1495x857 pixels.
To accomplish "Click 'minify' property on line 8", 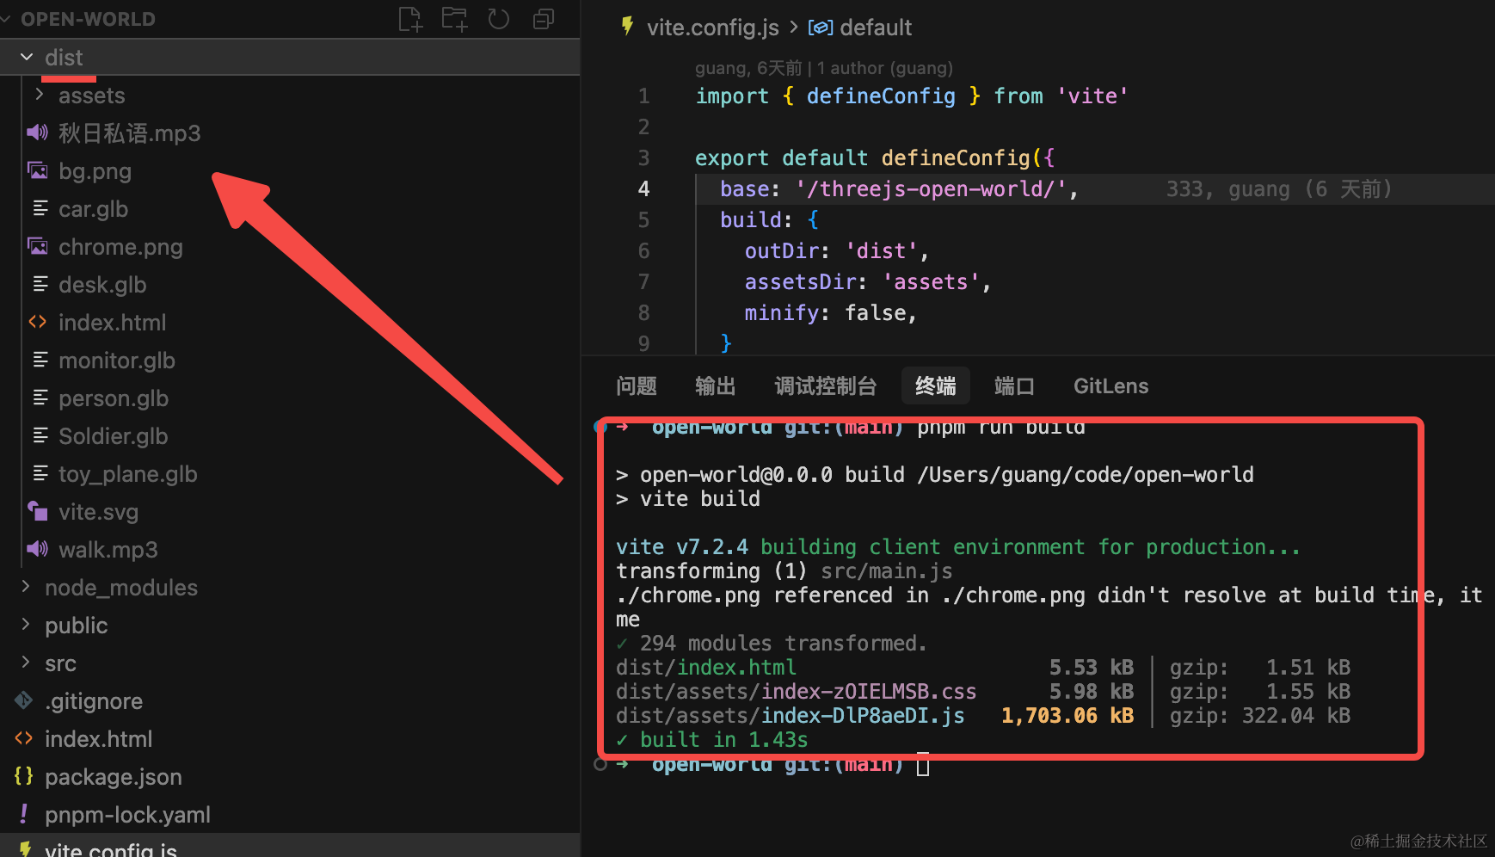I will pyautogui.click(x=781, y=313).
